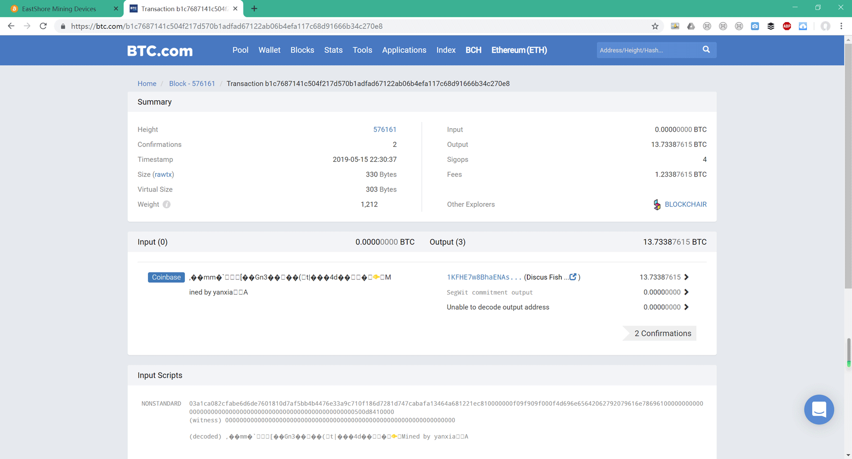Click the Chrome profile avatar icon
Image resolution: width=852 pixels, height=459 pixels.
(825, 26)
